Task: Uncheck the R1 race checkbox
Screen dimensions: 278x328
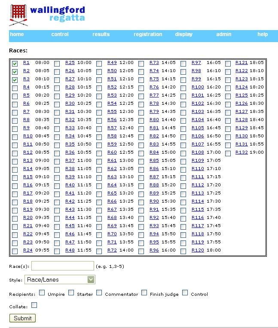Action: coord(15,64)
